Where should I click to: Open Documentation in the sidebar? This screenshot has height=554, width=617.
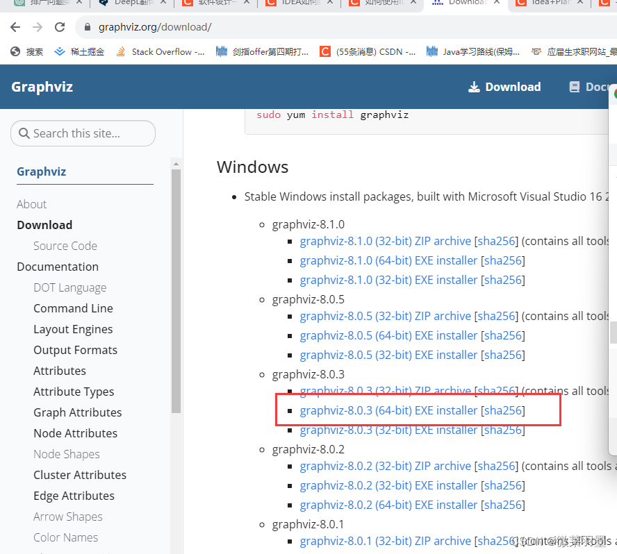point(58,267)
